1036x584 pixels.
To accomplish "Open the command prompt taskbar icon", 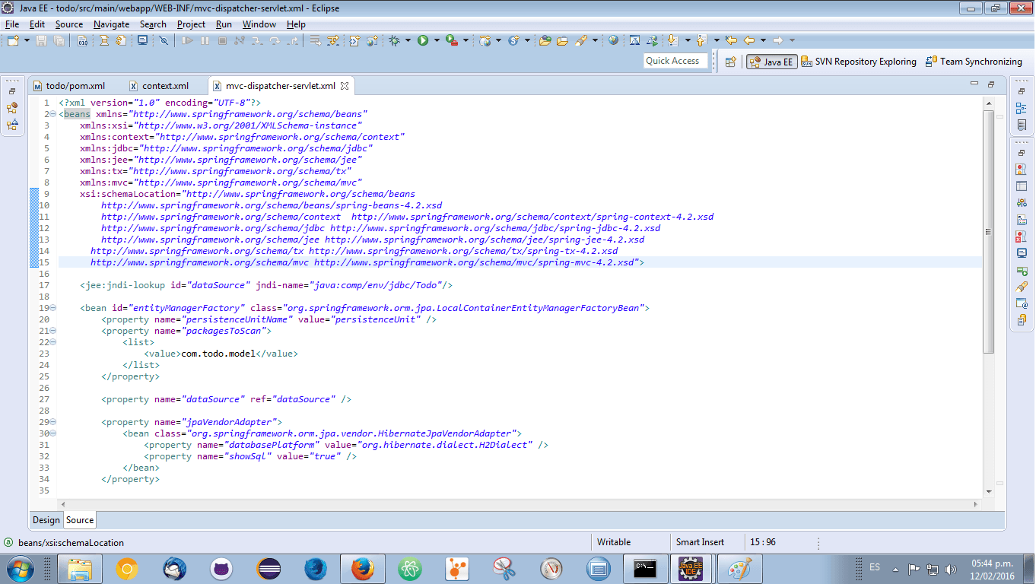I will pyautogui.click(x=645, y=568).
